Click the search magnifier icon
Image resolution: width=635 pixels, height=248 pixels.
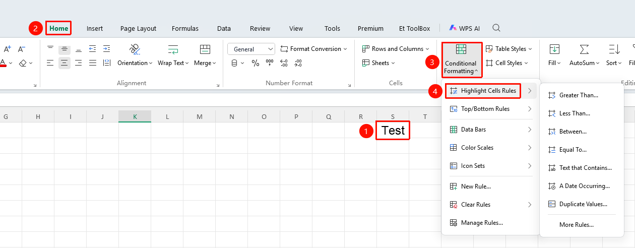click(496, 28)
